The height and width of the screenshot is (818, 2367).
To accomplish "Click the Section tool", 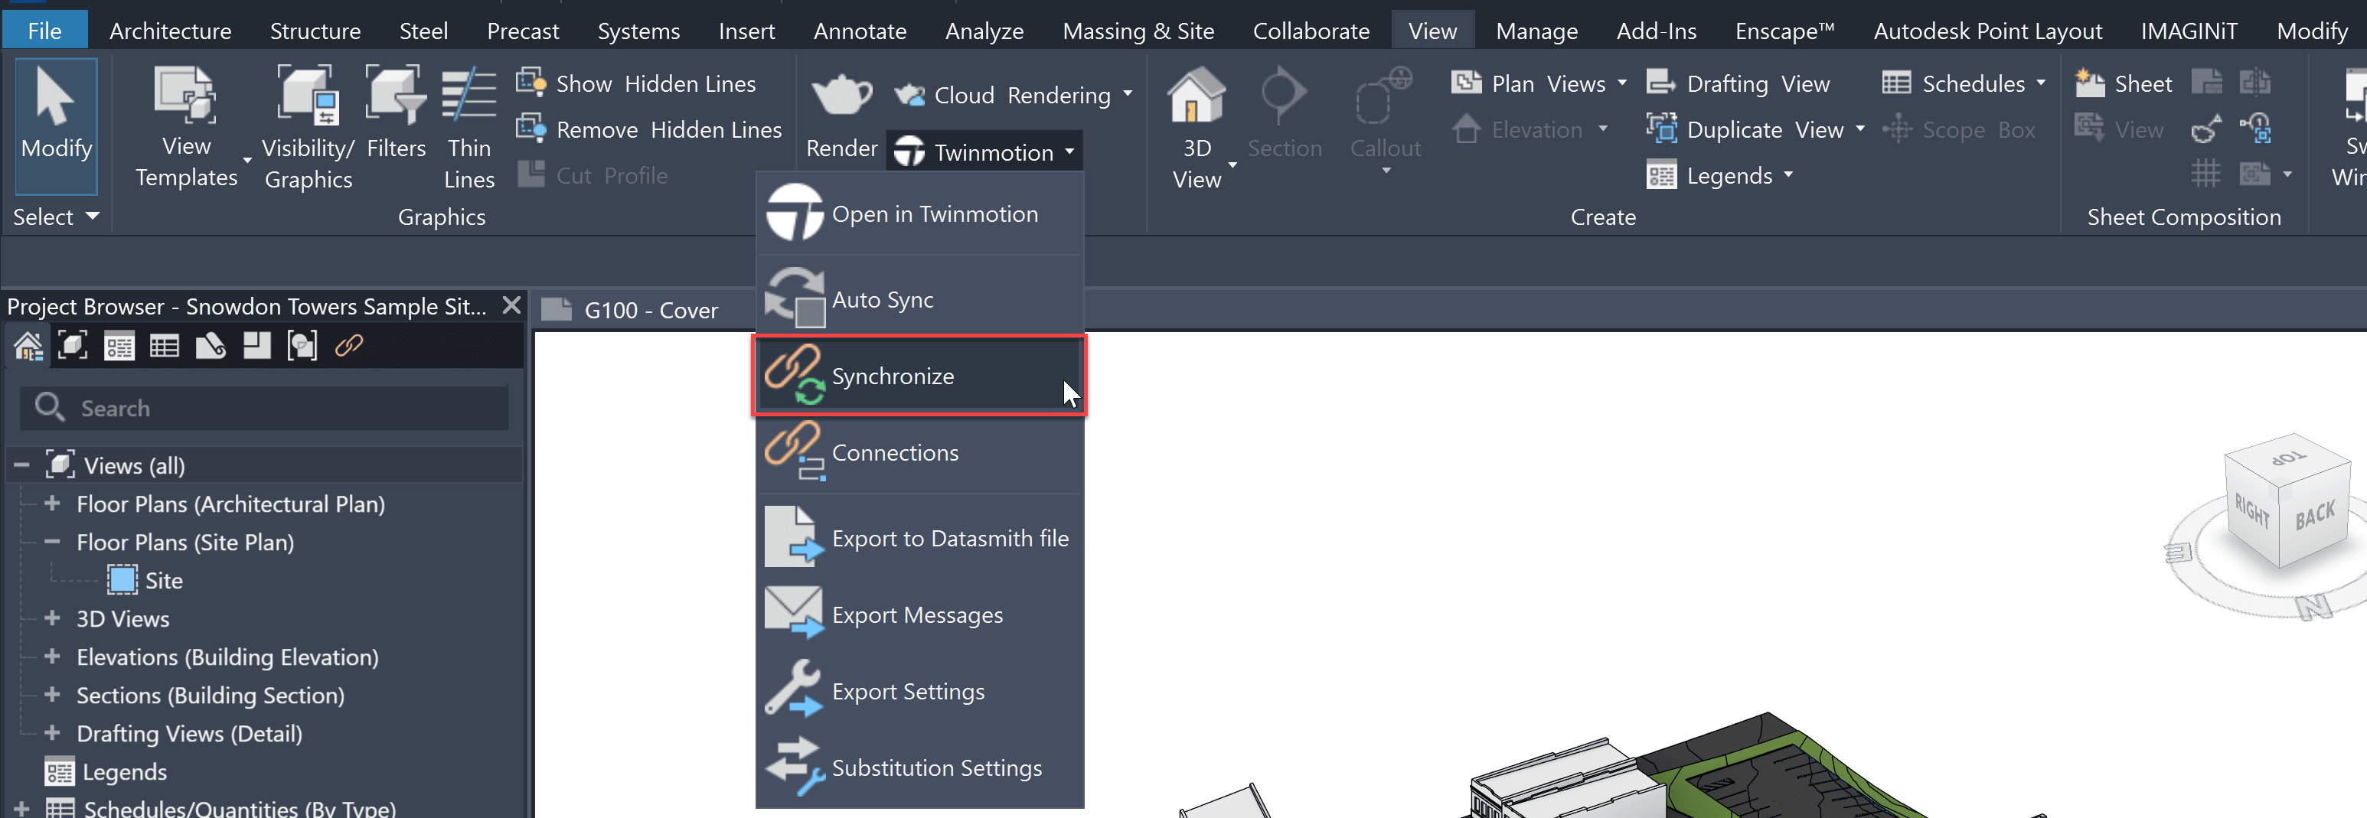I will (x=1284, y=112).
